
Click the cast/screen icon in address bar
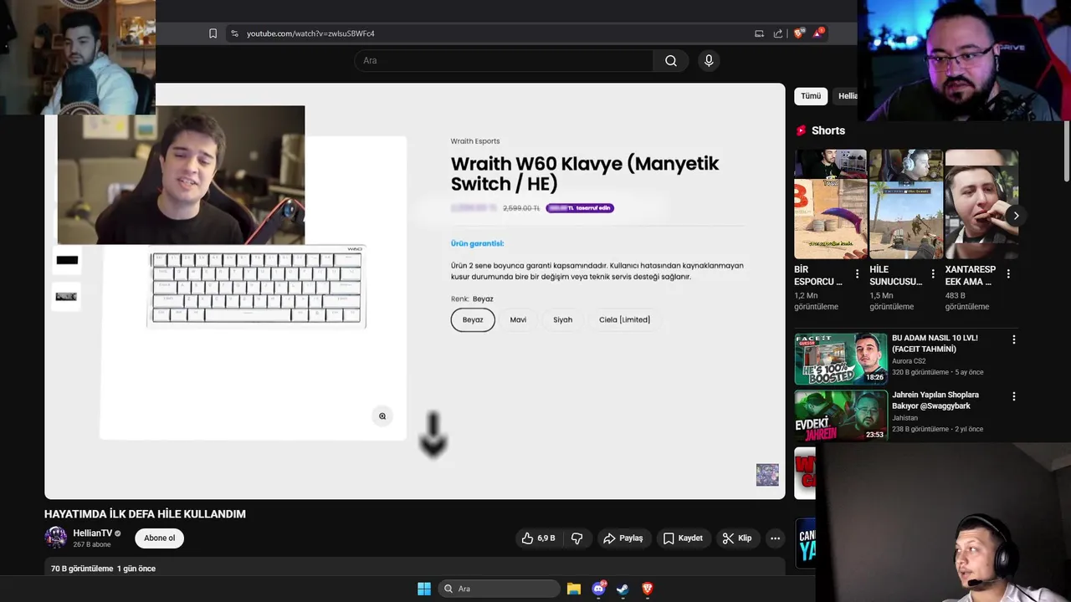coord(759,33)
